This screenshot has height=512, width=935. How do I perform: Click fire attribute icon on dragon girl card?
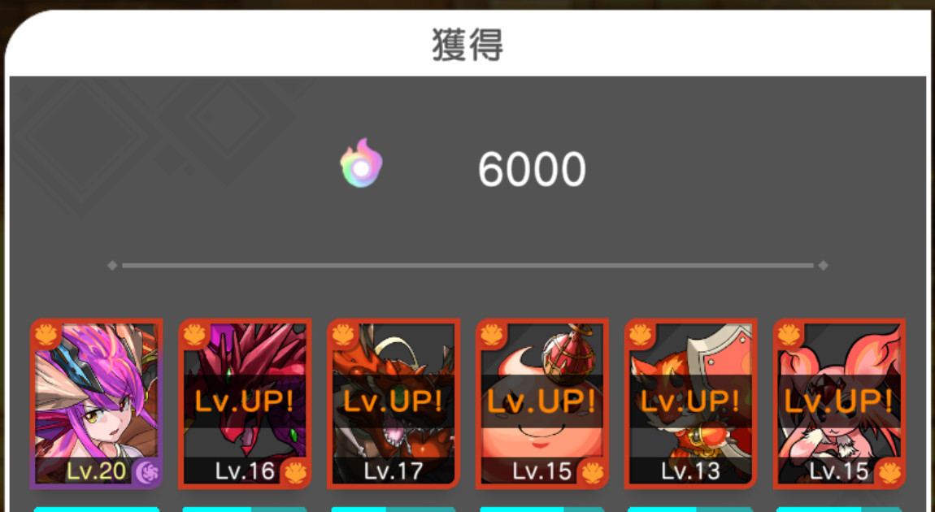coord(46,334)
